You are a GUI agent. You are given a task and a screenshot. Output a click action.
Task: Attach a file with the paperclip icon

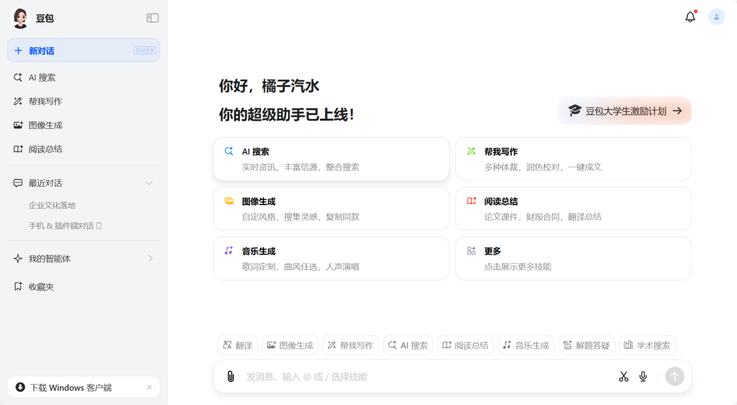click(x=231, y=376)
